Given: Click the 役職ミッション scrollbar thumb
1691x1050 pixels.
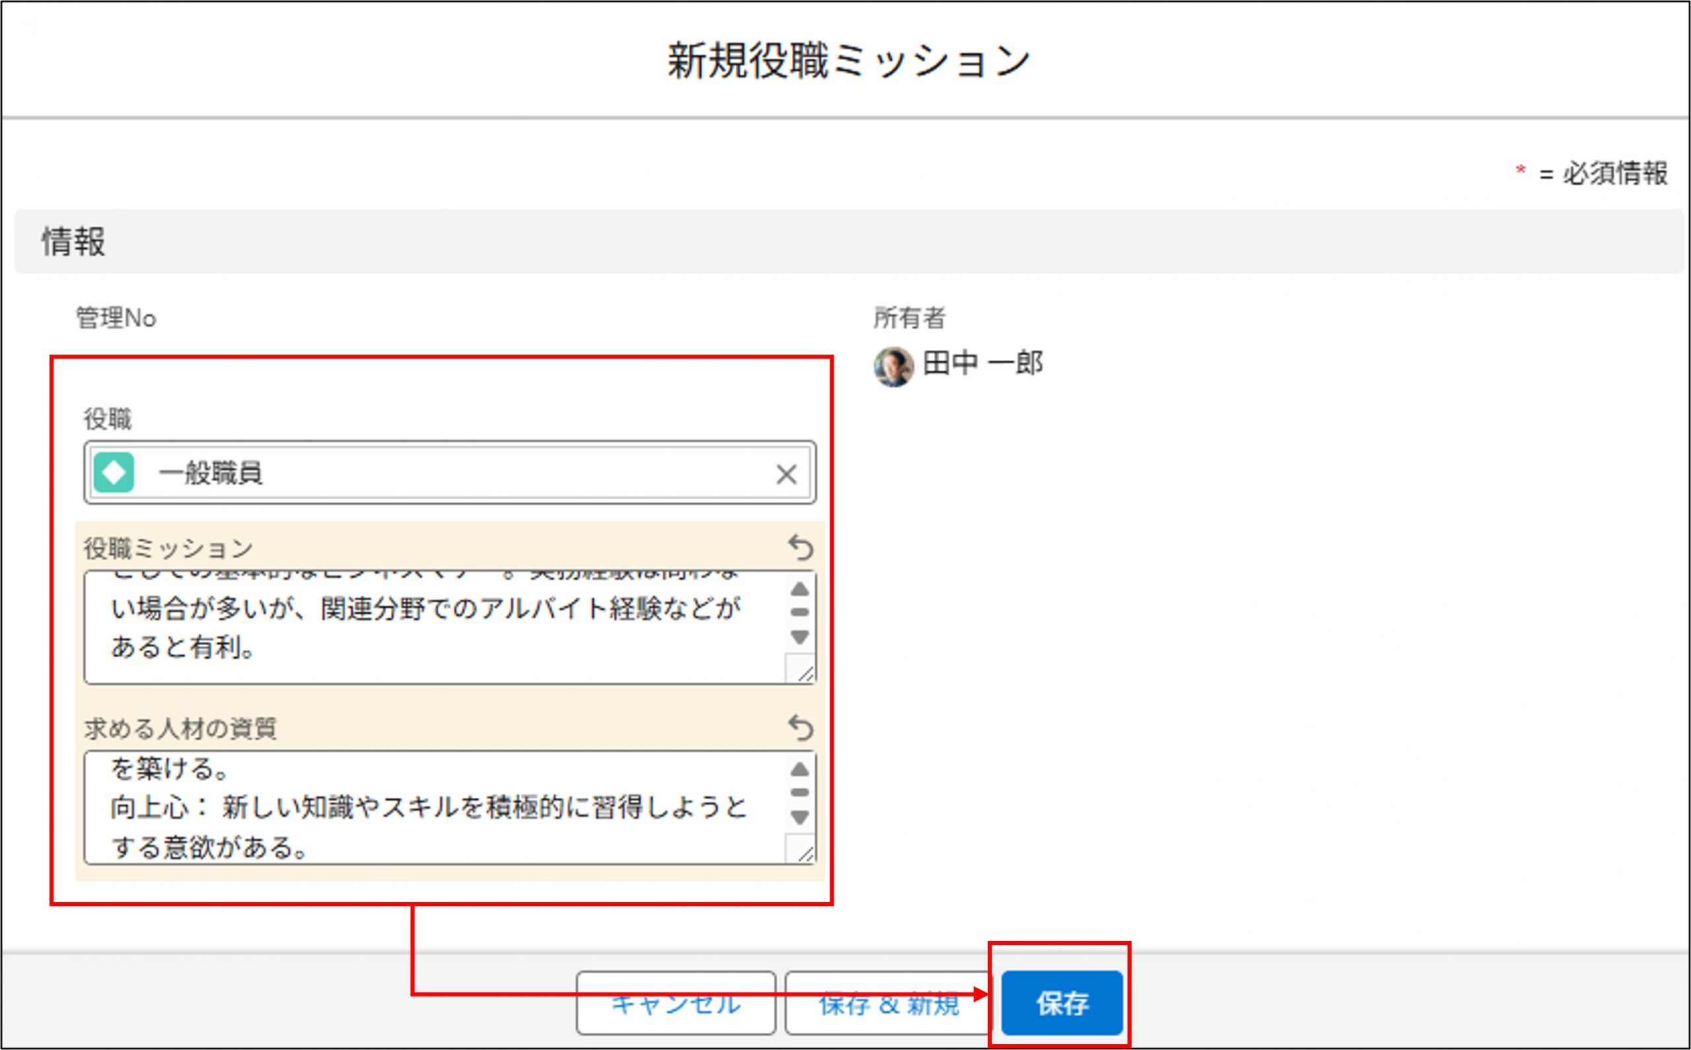Looking at the screenshot, I should pyautogui.click(x=799, y=613).
